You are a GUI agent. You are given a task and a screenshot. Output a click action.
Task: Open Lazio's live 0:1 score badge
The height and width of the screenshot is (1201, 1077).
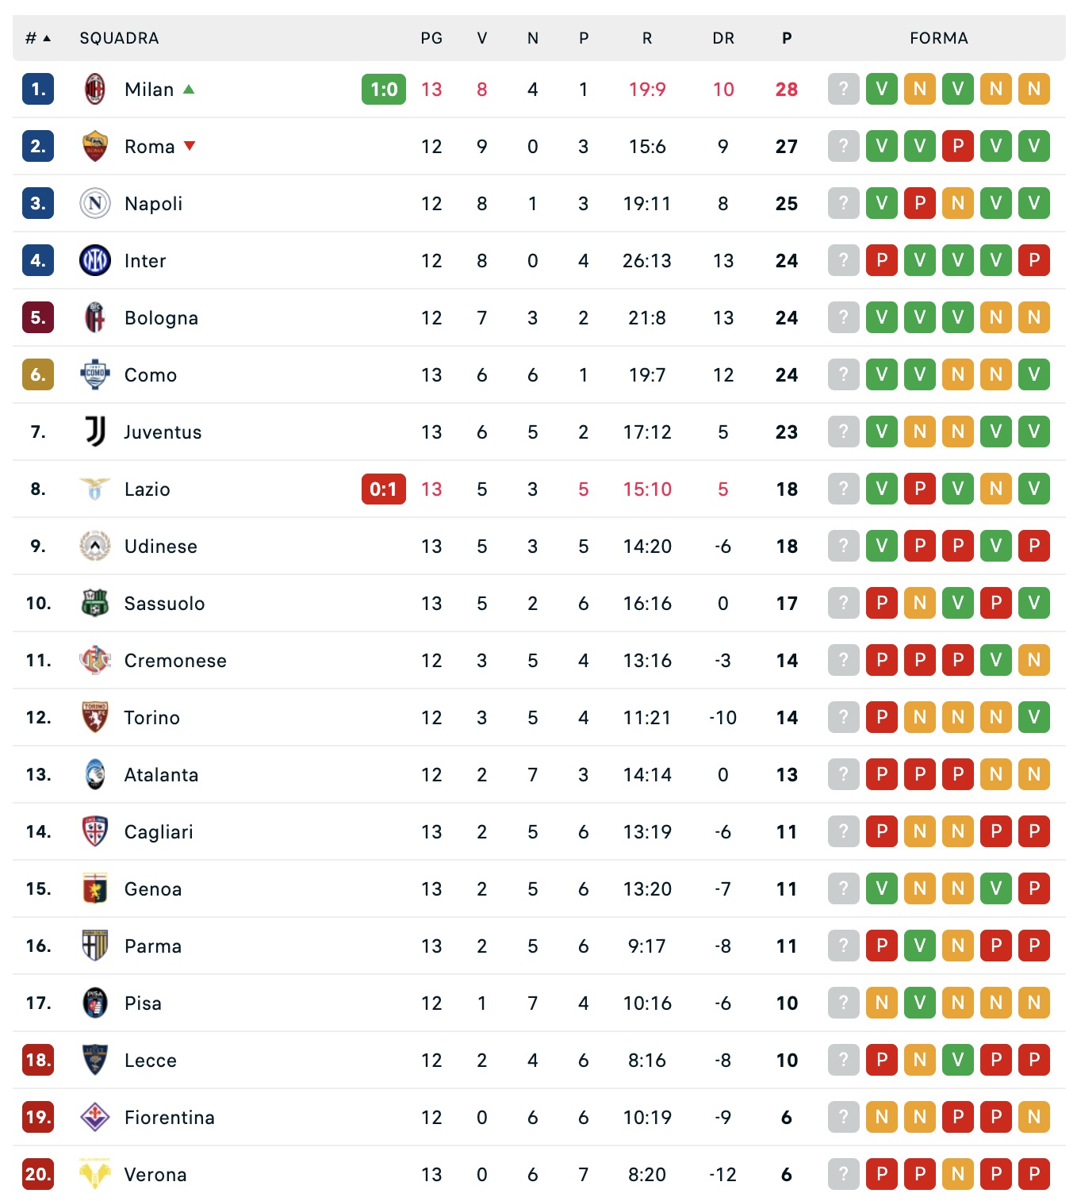coord(384,489)
